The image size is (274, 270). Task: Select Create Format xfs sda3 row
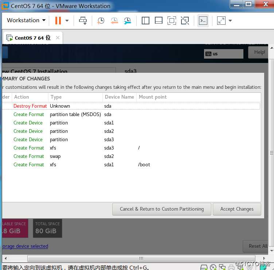click(131, 148)
